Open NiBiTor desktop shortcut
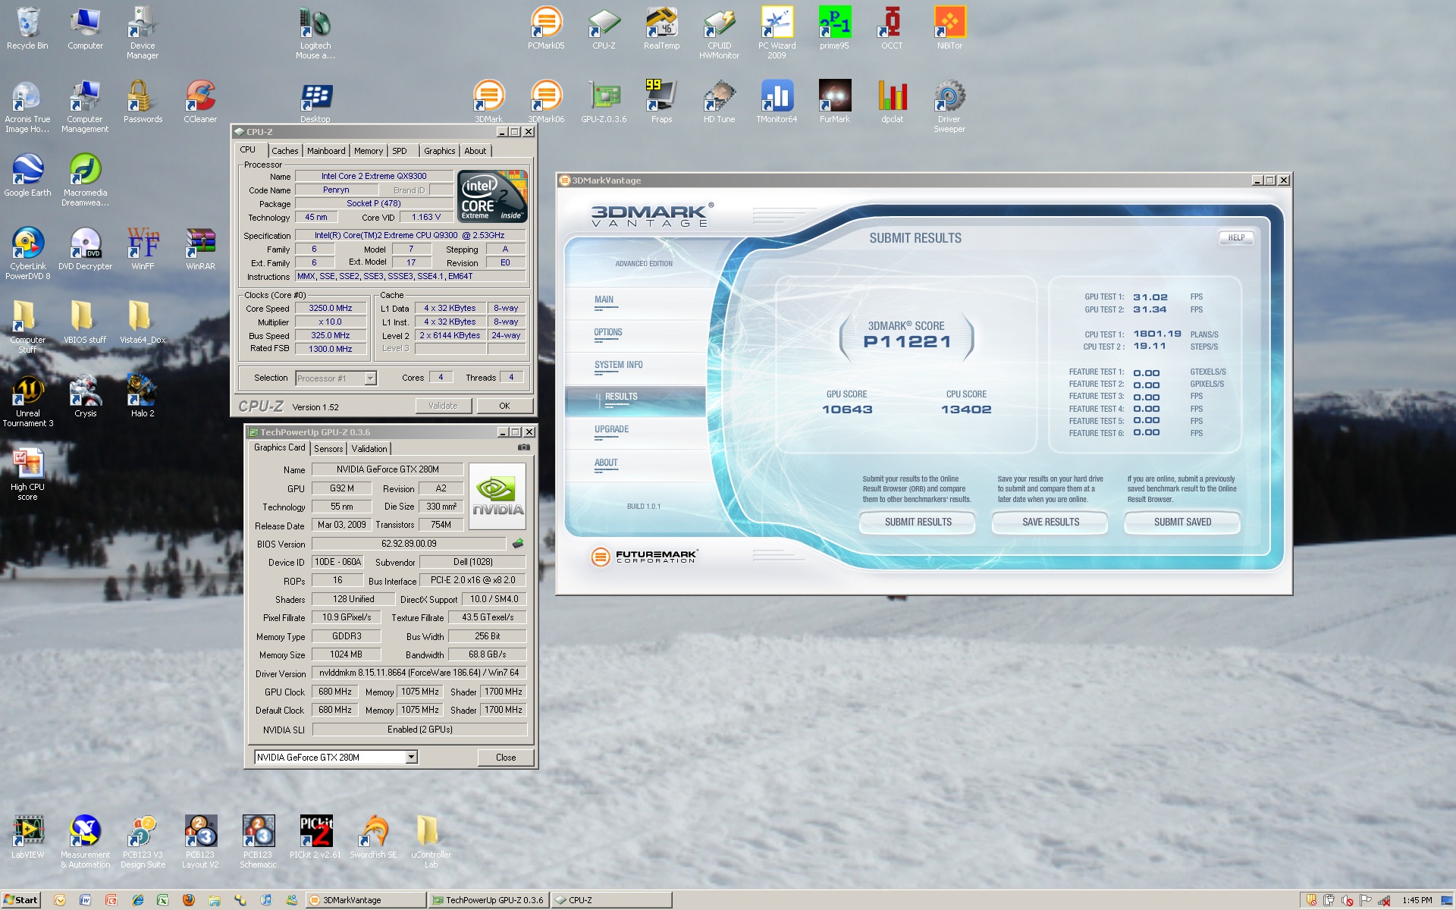 (949, 28)
